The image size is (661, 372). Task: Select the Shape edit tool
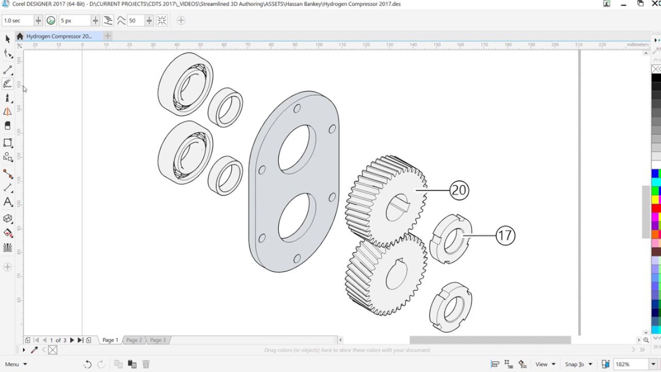click(8, 54)
